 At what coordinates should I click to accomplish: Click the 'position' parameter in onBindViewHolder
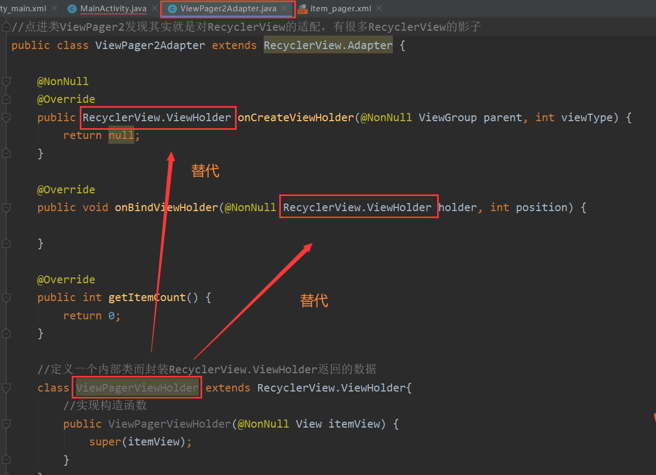pos(542,207)
